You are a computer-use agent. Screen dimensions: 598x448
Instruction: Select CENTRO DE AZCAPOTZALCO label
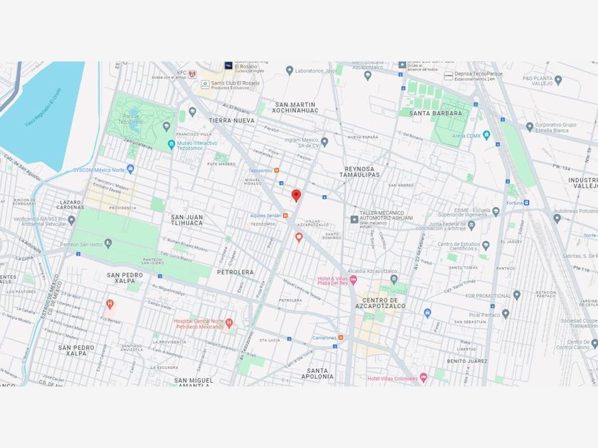[381, 303]
